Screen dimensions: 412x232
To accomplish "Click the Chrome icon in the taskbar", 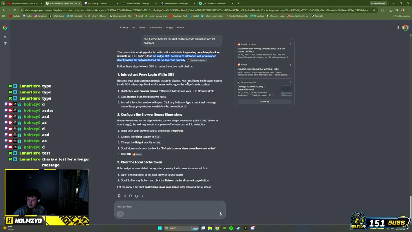I will tap(217, 228).
